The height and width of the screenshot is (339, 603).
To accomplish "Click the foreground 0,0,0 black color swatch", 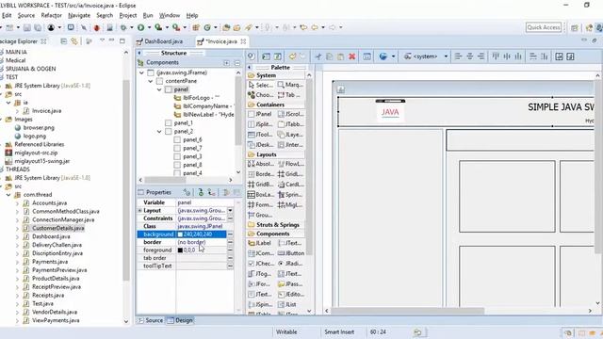I will [x=180, y=250].
